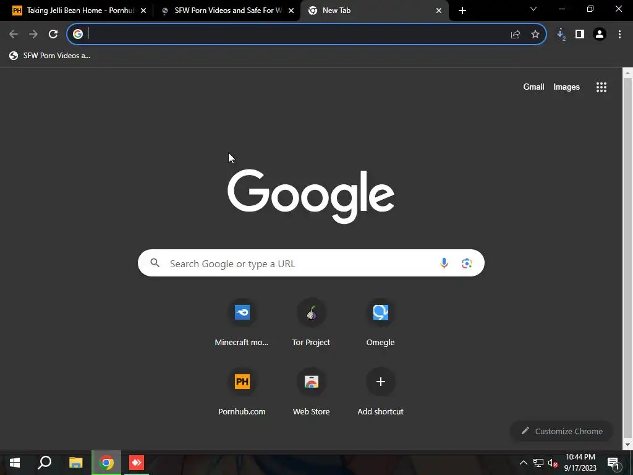Open the Windows Start menu
The width and height of the screenshot is (633, 475).
coord(15,463)
